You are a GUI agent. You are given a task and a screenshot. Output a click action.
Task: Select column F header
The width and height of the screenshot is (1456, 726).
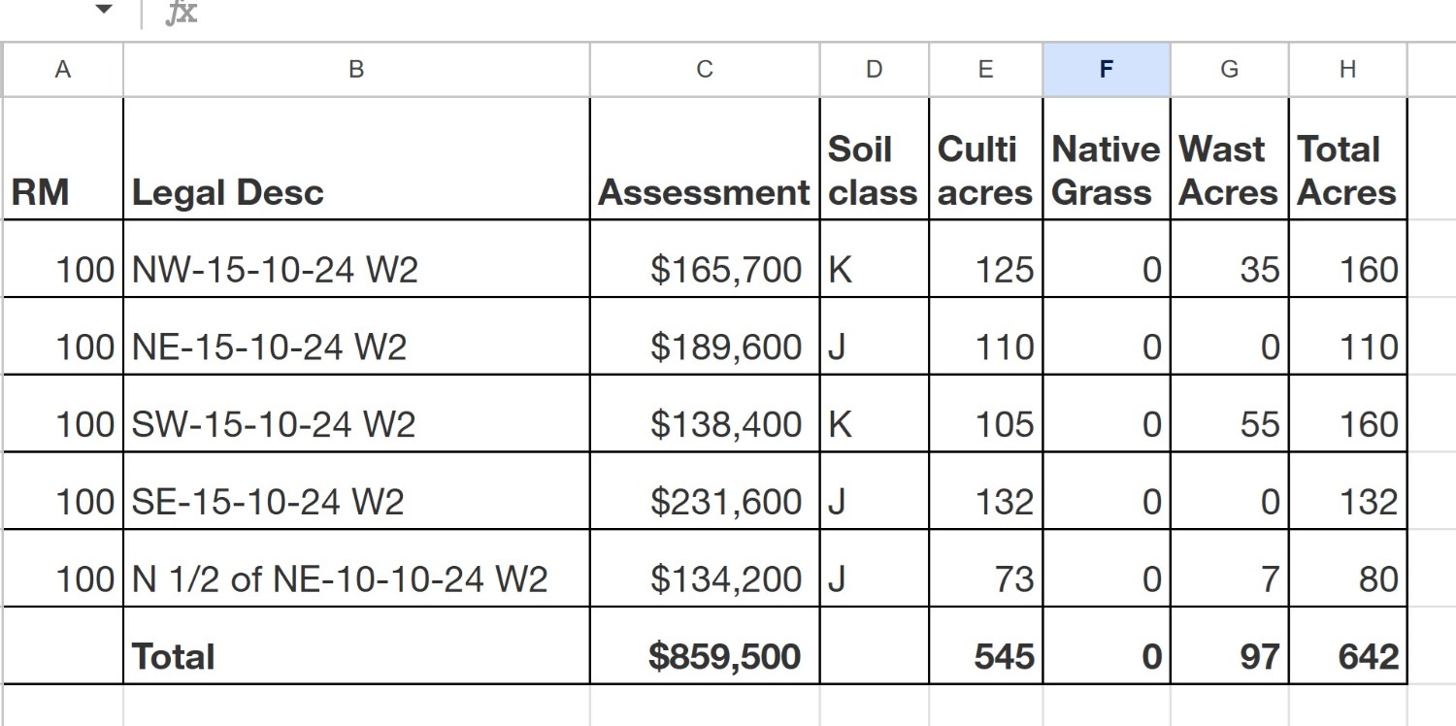coord(1107,70)
